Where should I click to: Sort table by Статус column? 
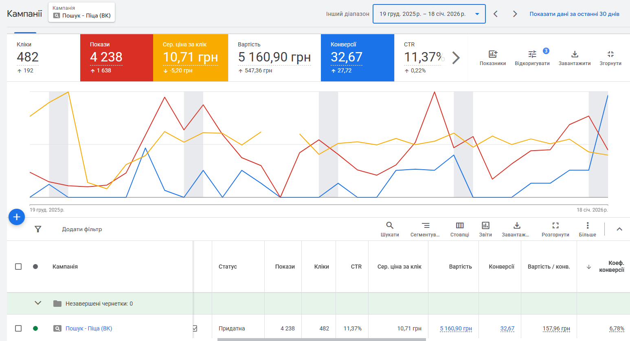click(x=228, y=267)
